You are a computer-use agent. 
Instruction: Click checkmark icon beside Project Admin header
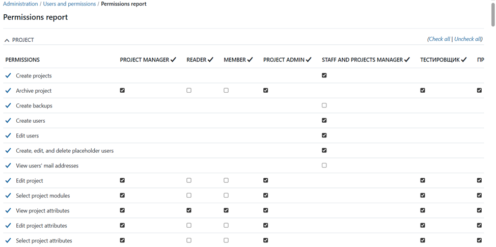tap(309, 60)
